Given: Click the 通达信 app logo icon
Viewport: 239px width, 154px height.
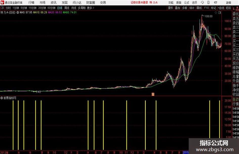Looking at the screenshot, I should click(x=2, y=3).
